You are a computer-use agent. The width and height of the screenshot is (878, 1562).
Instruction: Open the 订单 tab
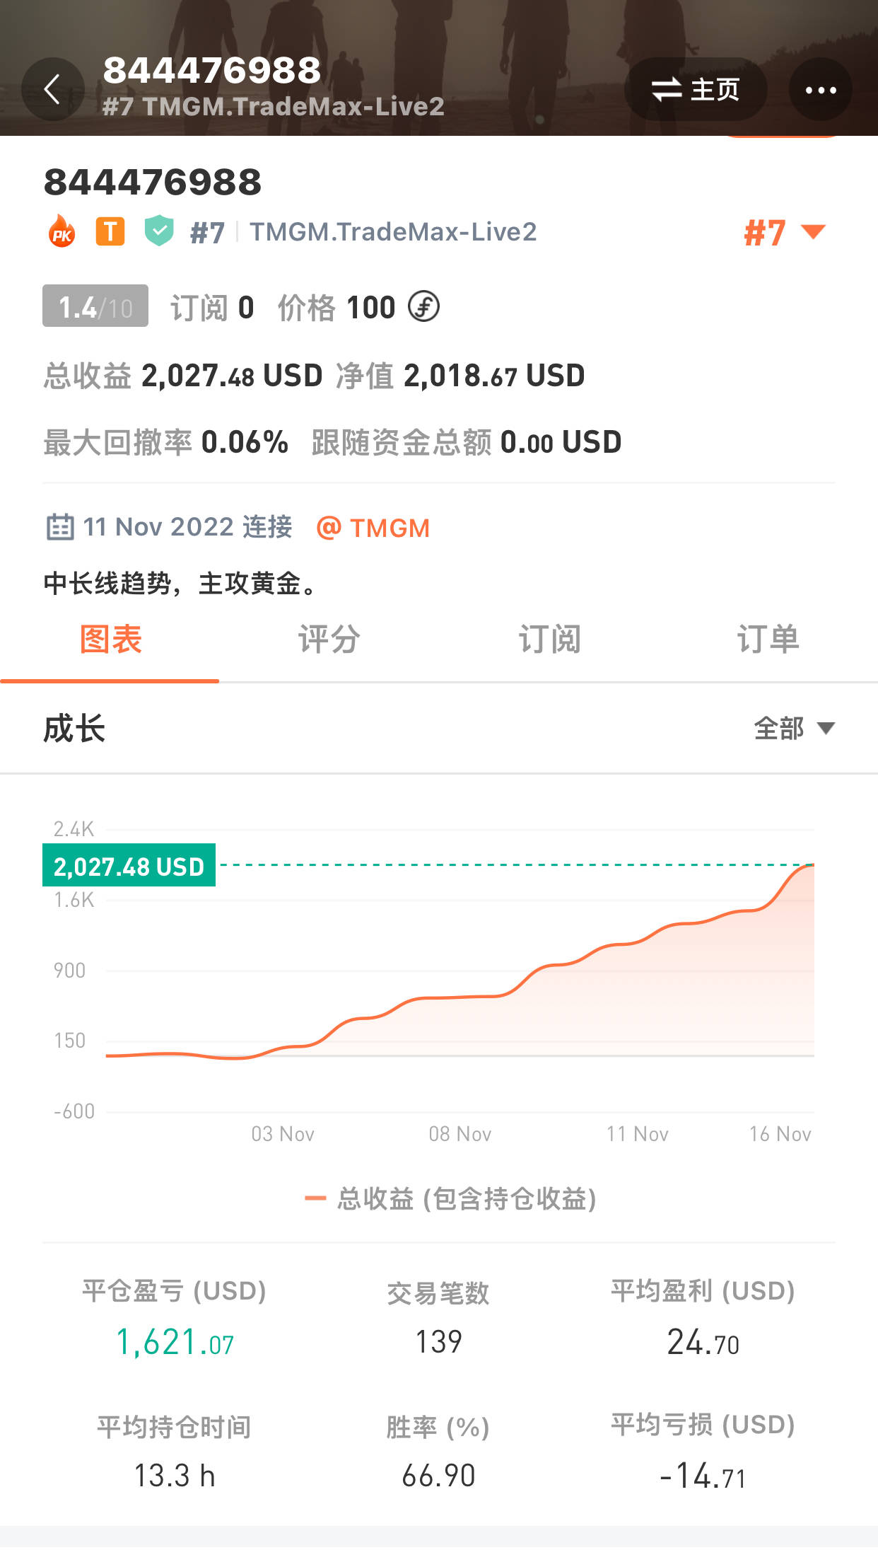pos(768,639)
